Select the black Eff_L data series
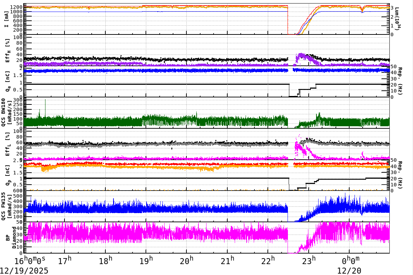413x275 pixels. pyautogui.click(x=141, y=143)
